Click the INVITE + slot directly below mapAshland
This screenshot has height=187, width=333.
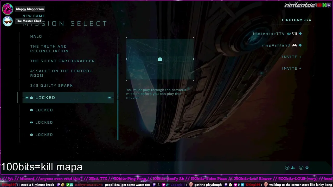(x=292, y=57)
